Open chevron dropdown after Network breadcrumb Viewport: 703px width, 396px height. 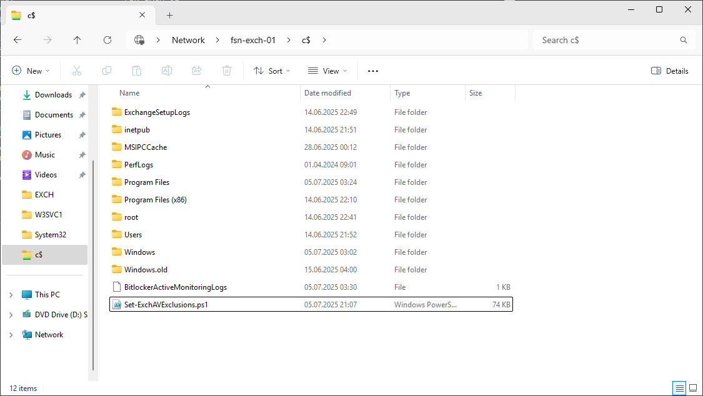217,40
